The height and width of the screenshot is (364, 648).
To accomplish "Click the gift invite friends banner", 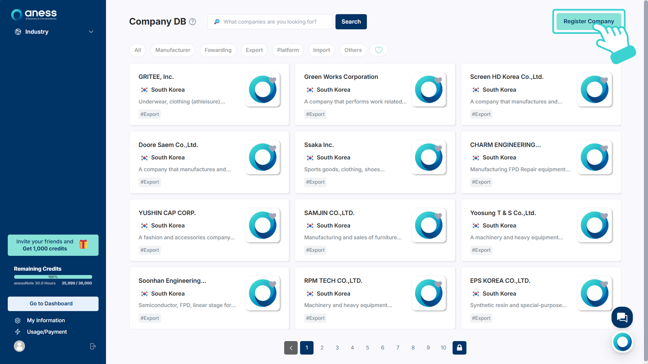I will 53,245.
